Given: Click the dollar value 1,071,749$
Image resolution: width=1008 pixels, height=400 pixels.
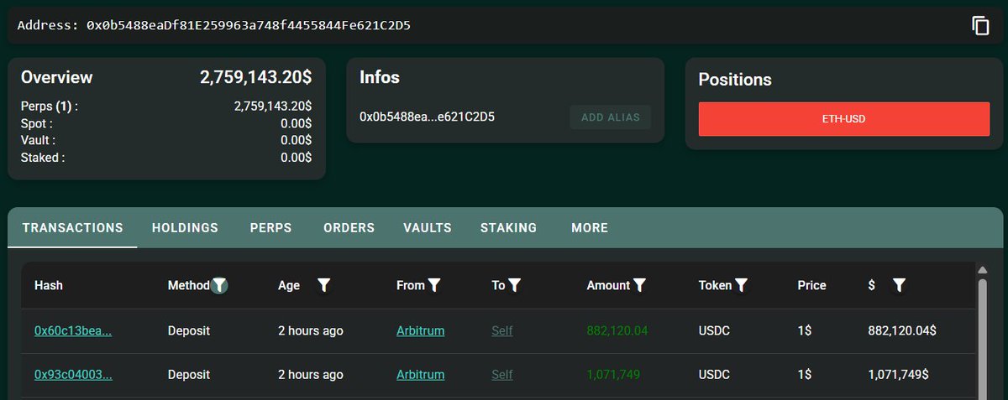Looking at the screenshot, I should [x=898, y=375].
